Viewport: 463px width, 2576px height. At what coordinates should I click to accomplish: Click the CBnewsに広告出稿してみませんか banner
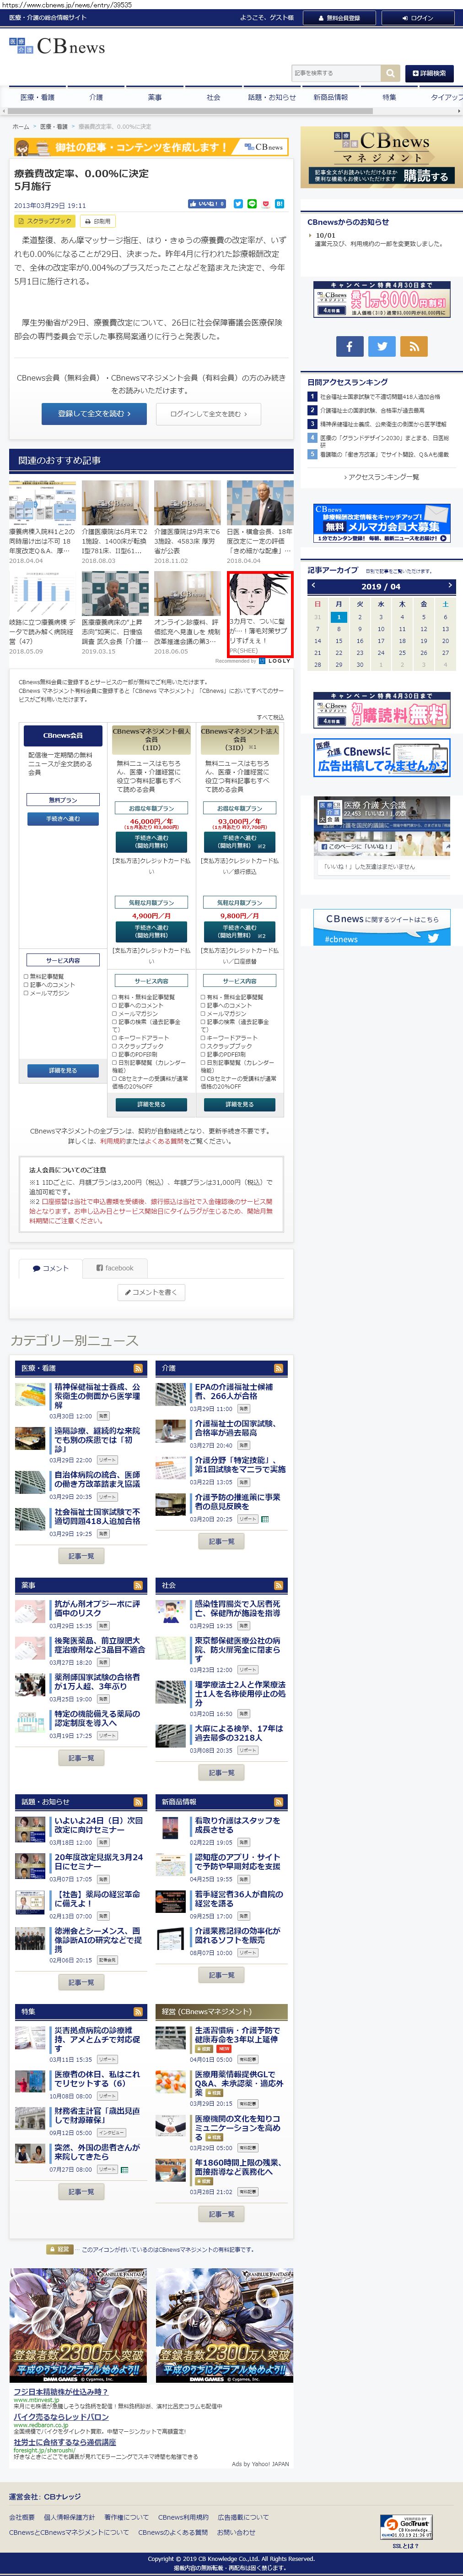(381, 757)
